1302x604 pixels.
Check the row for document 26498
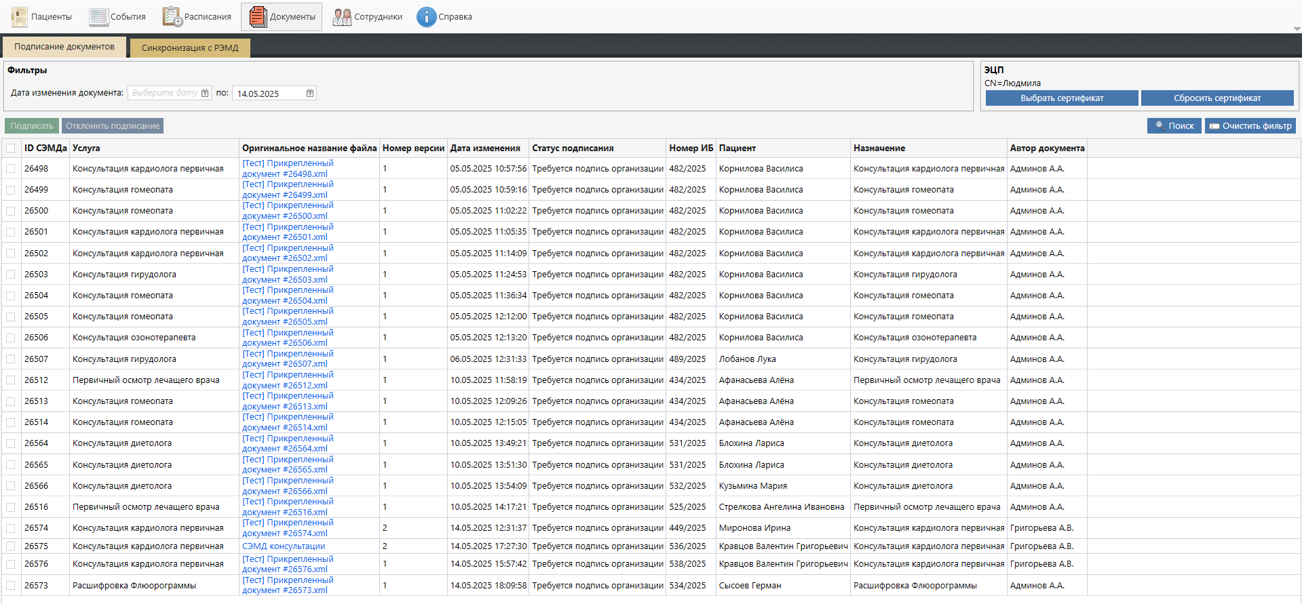[11, 169]
